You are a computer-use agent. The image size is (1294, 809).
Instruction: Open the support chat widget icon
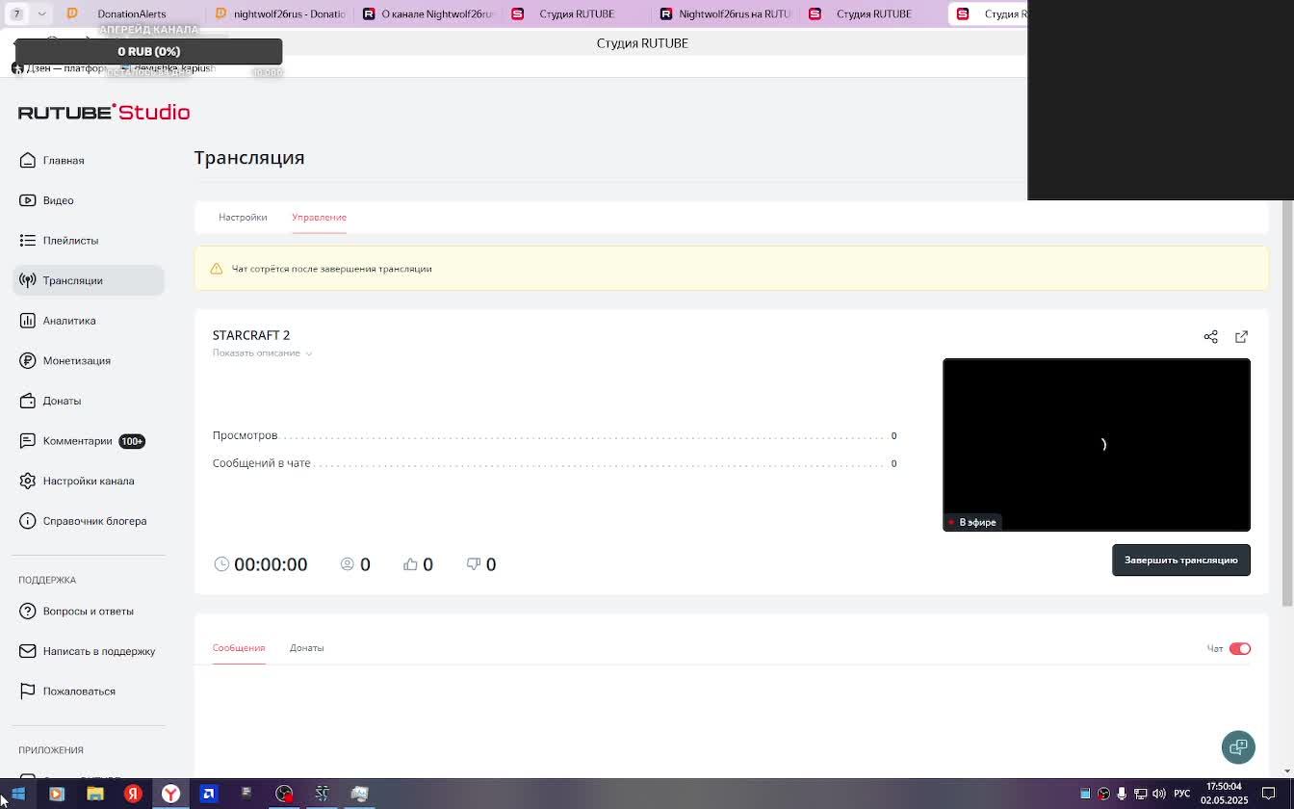(x=1238, y=746)
